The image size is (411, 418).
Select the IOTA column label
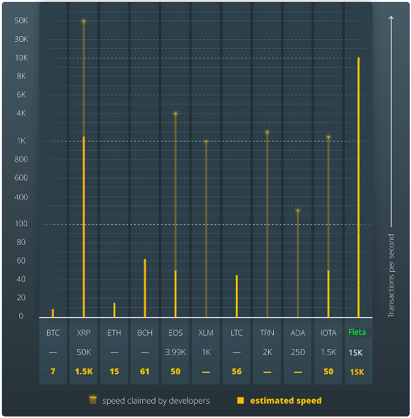pyautogui.click(x=329, y=333)
